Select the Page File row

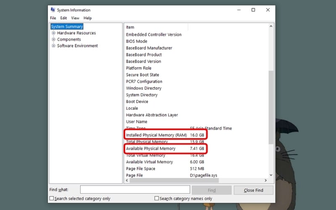(196, 175)
